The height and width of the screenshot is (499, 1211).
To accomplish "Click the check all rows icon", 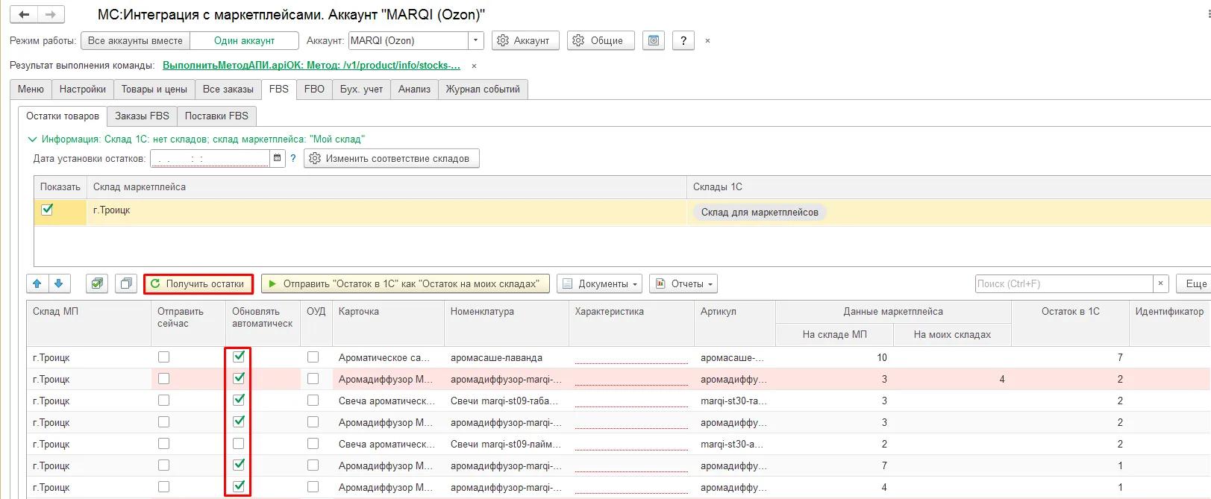I will [x=96, y=283].
